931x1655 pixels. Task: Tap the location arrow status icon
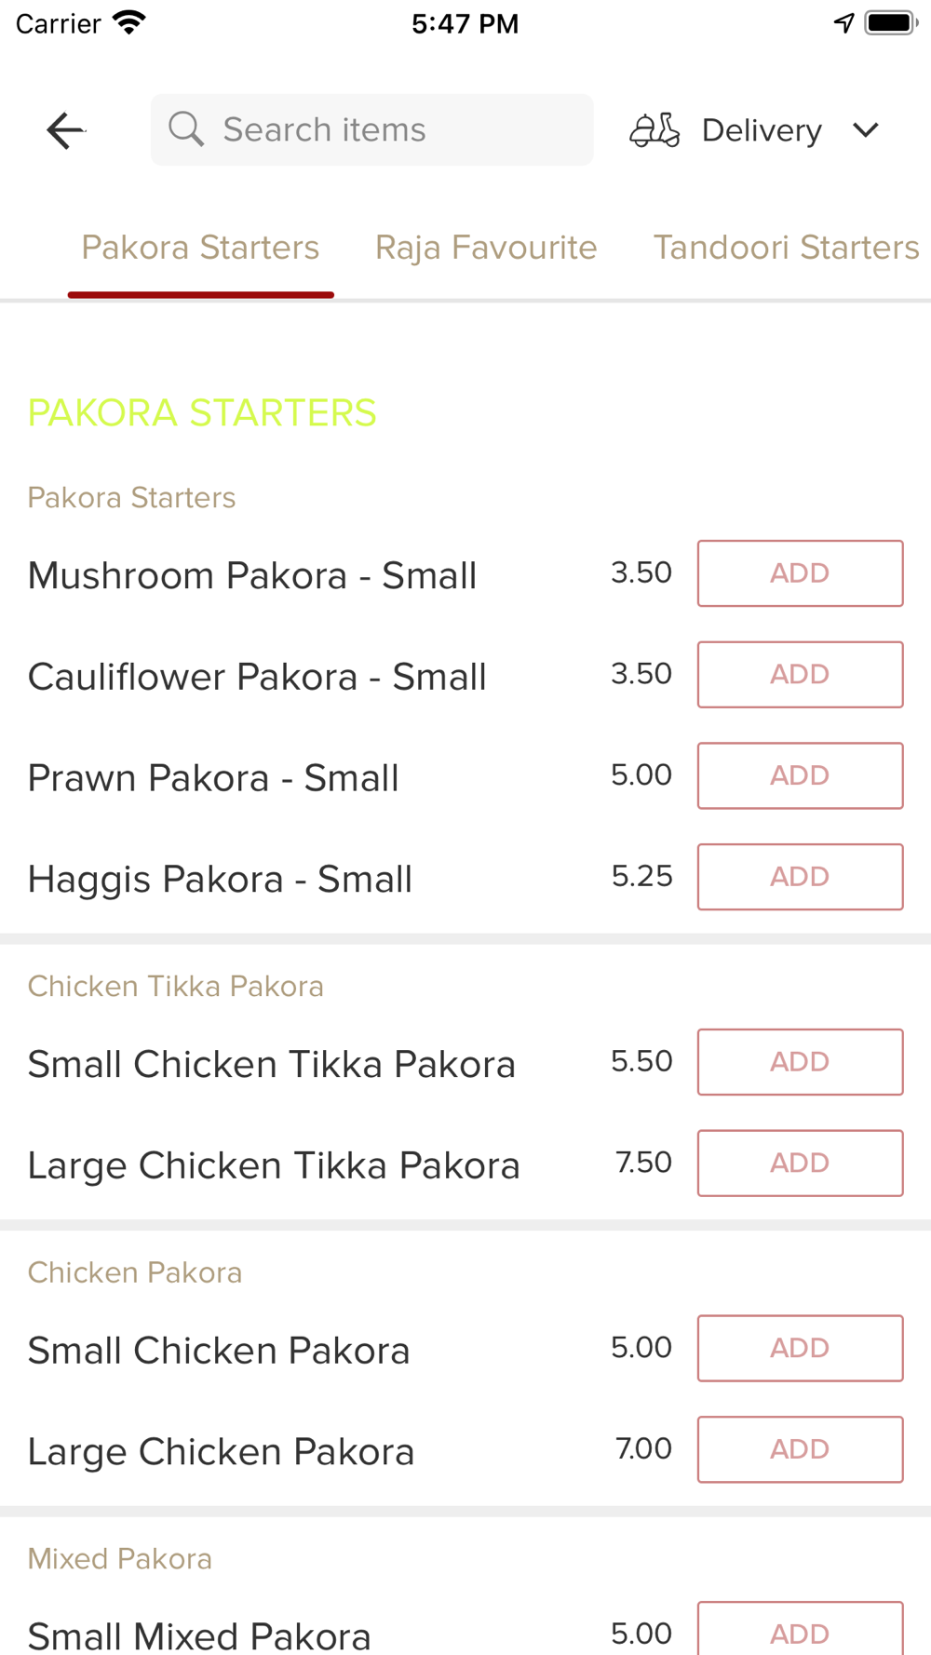click(843, 23)
